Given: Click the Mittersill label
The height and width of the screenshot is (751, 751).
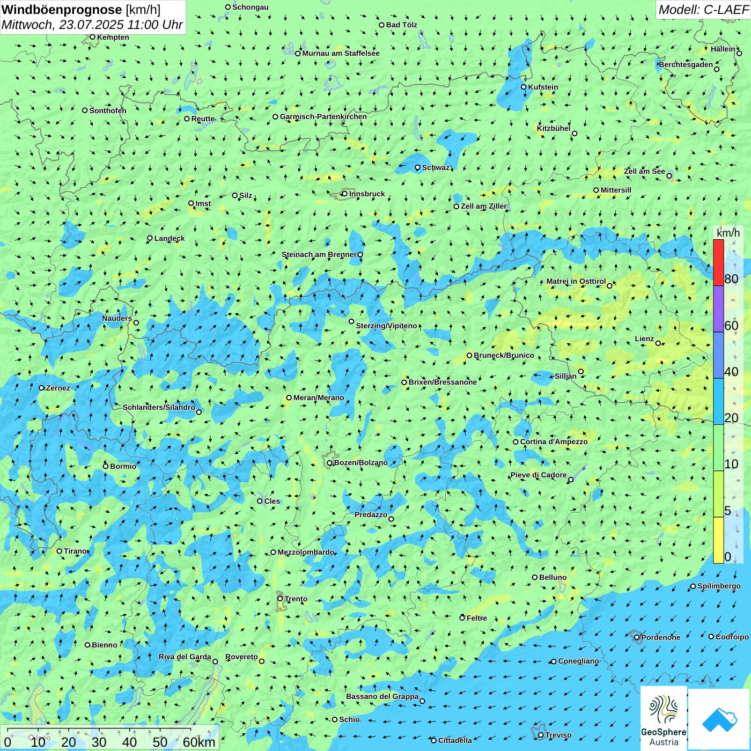Looking at the screenshot, I should click(616, 190).
